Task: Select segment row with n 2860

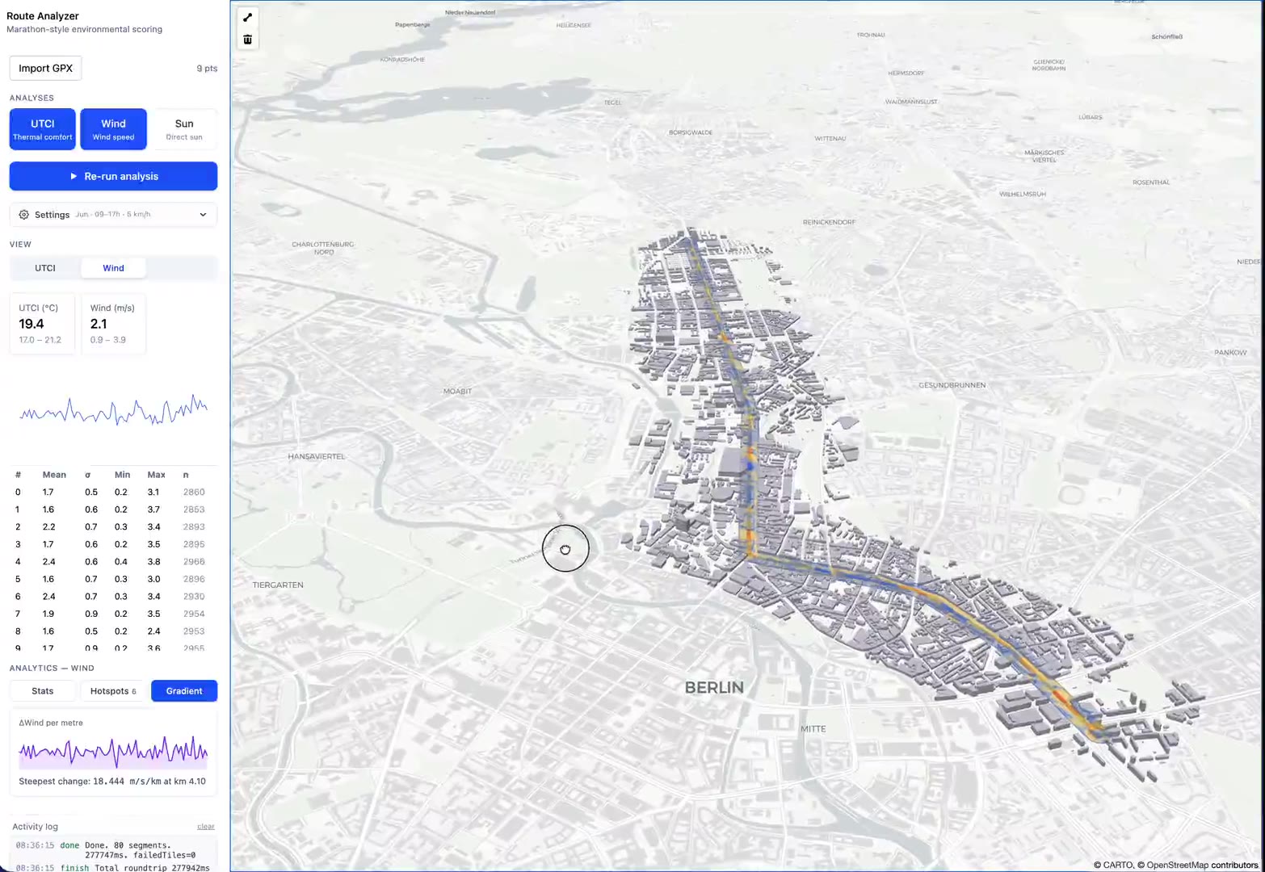Action: coord(113,493)
